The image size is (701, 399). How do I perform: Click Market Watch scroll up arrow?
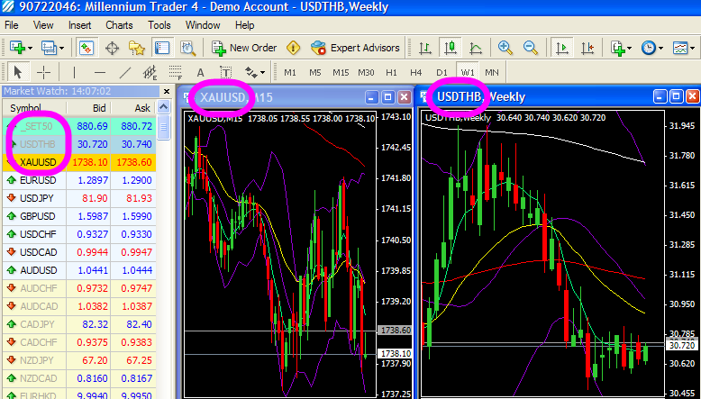click(164, 107)
